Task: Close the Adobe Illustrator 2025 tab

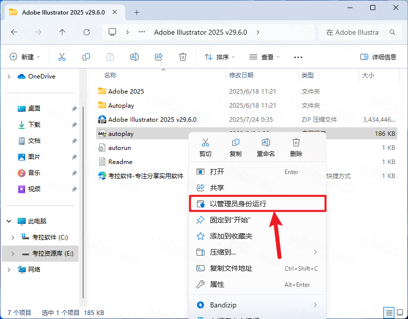Action: pyautogui.click(x=114, y=12)
